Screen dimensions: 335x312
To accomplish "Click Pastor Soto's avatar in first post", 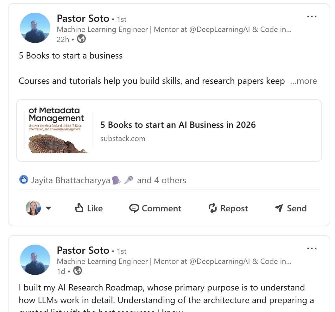I will (35, 28).
